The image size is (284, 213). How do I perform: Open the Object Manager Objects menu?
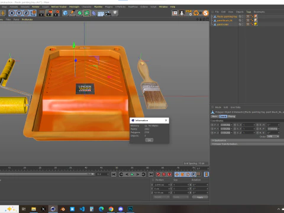[240, 12]
